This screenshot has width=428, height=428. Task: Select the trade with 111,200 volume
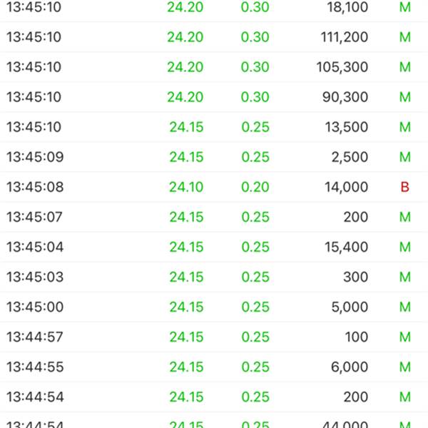(214, 37)
